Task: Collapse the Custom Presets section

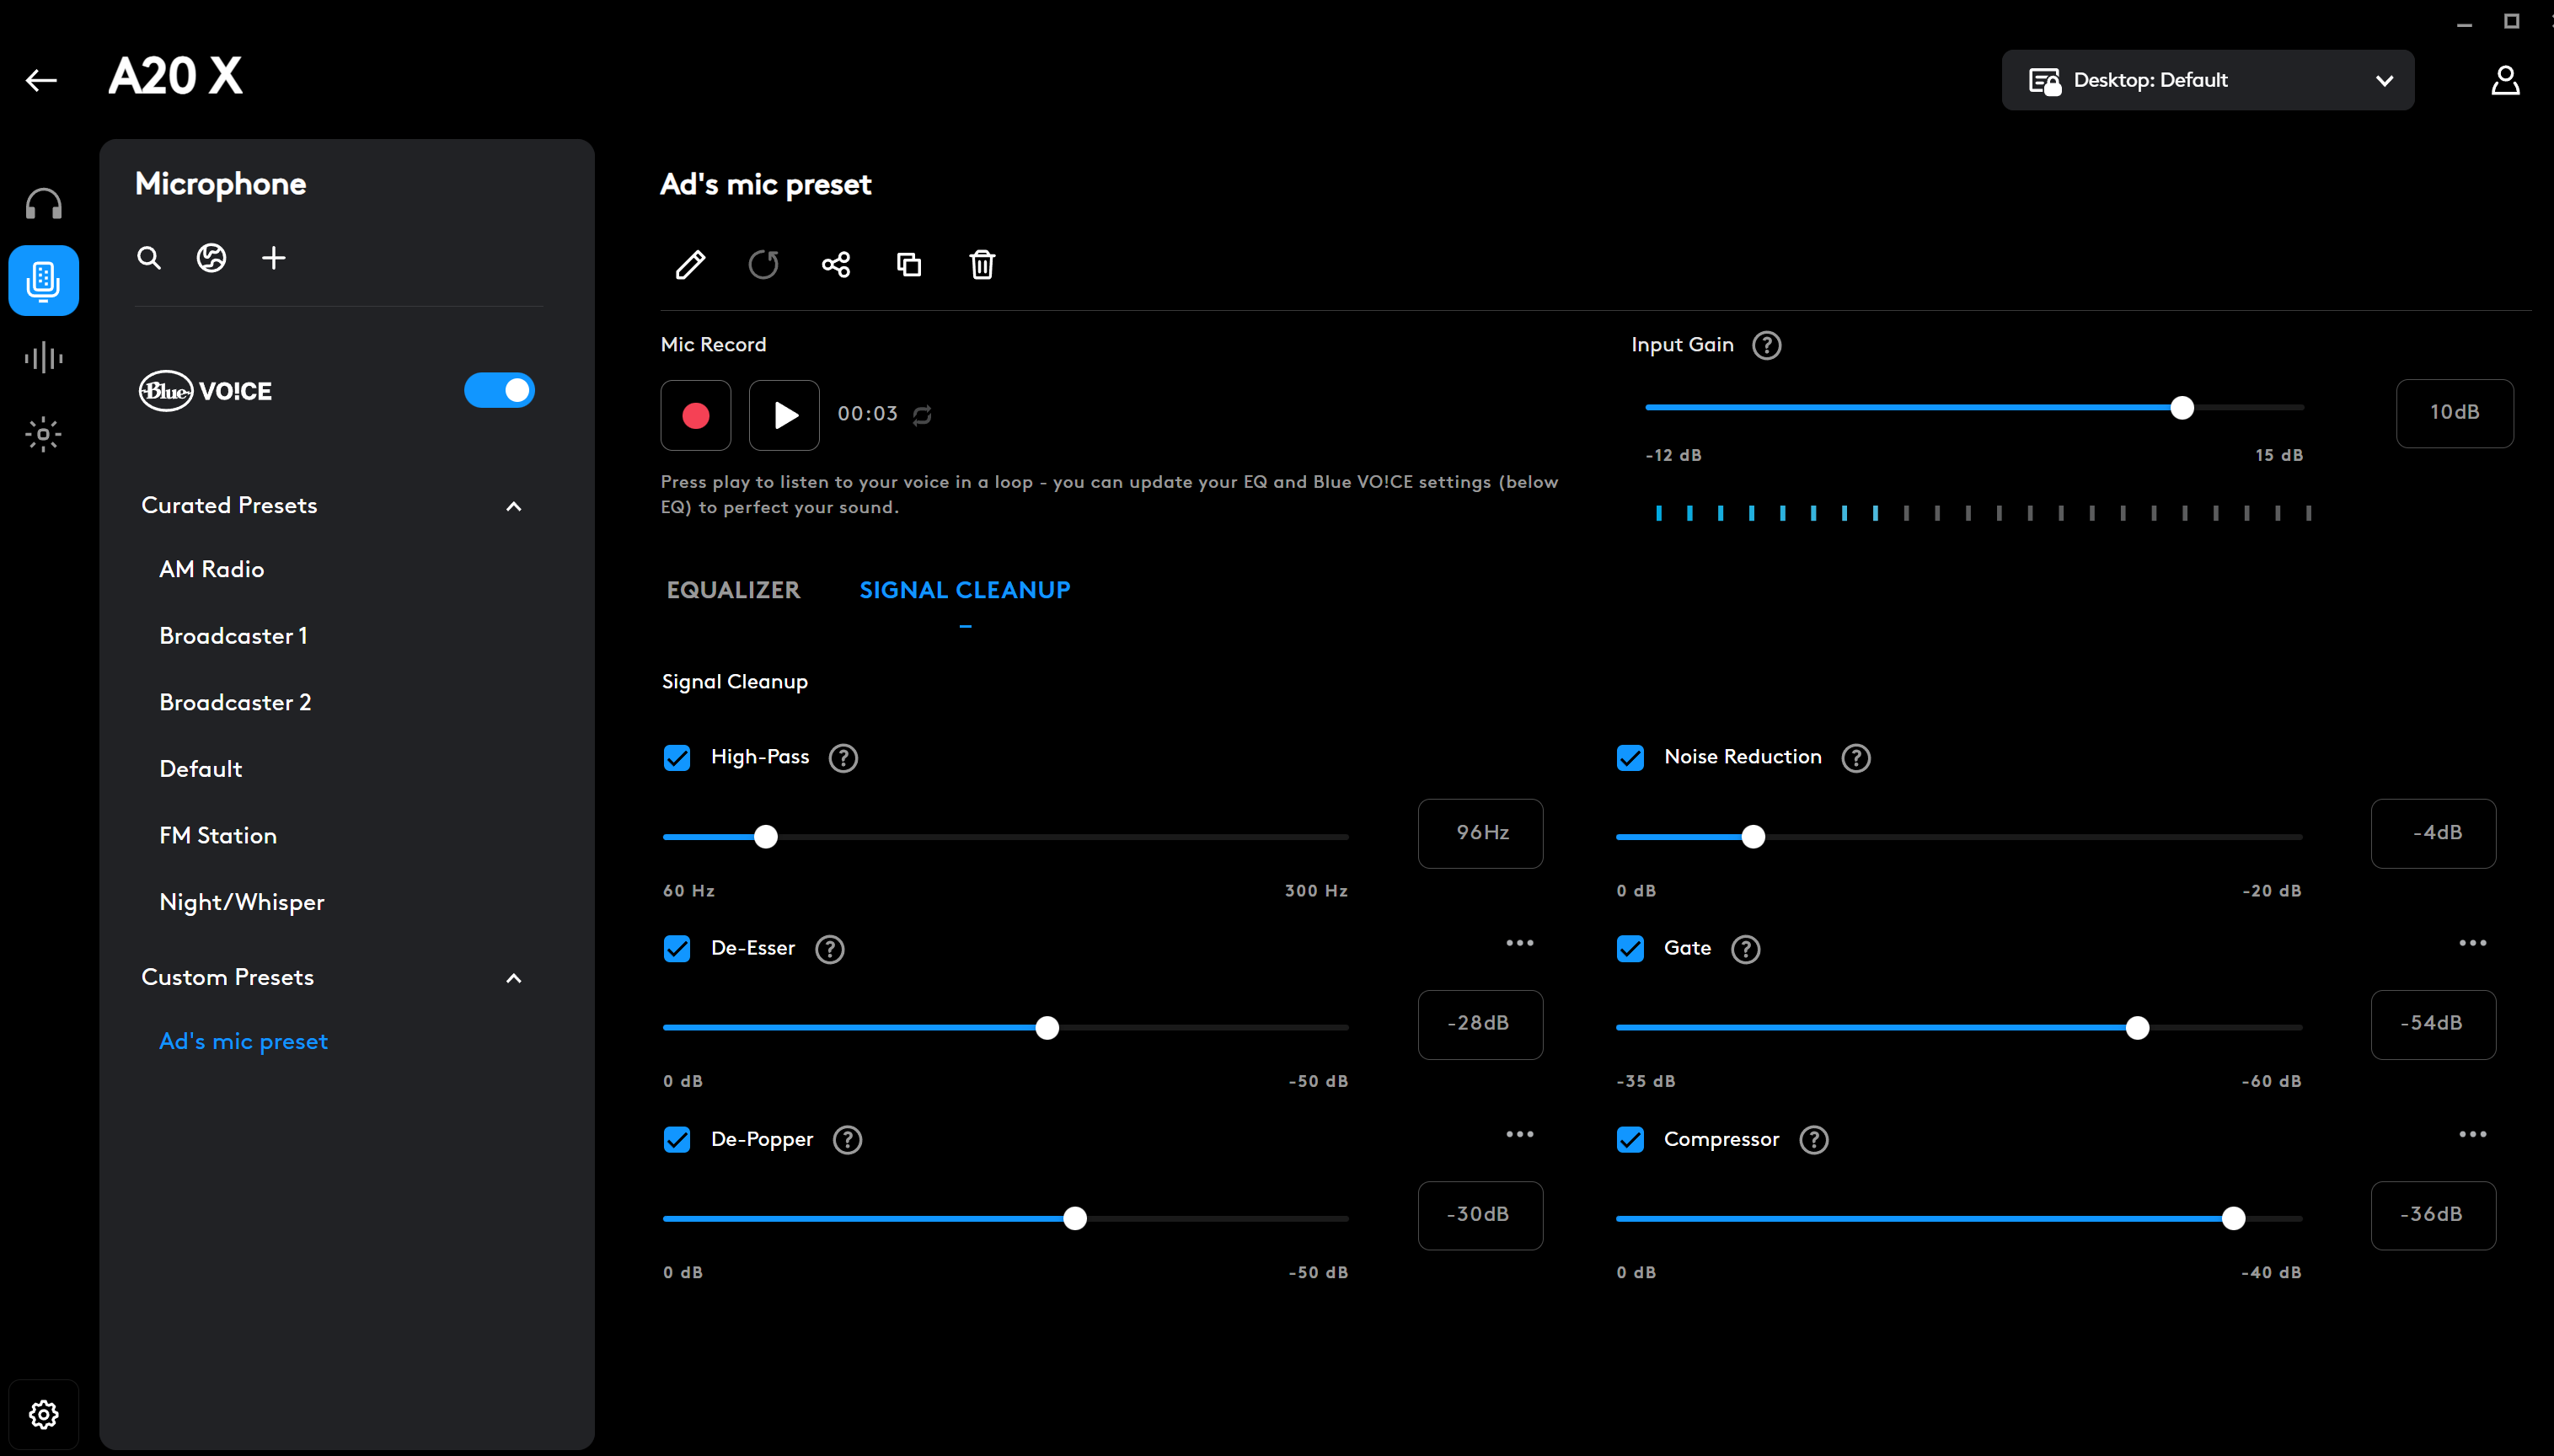Action: coord(514,978)
